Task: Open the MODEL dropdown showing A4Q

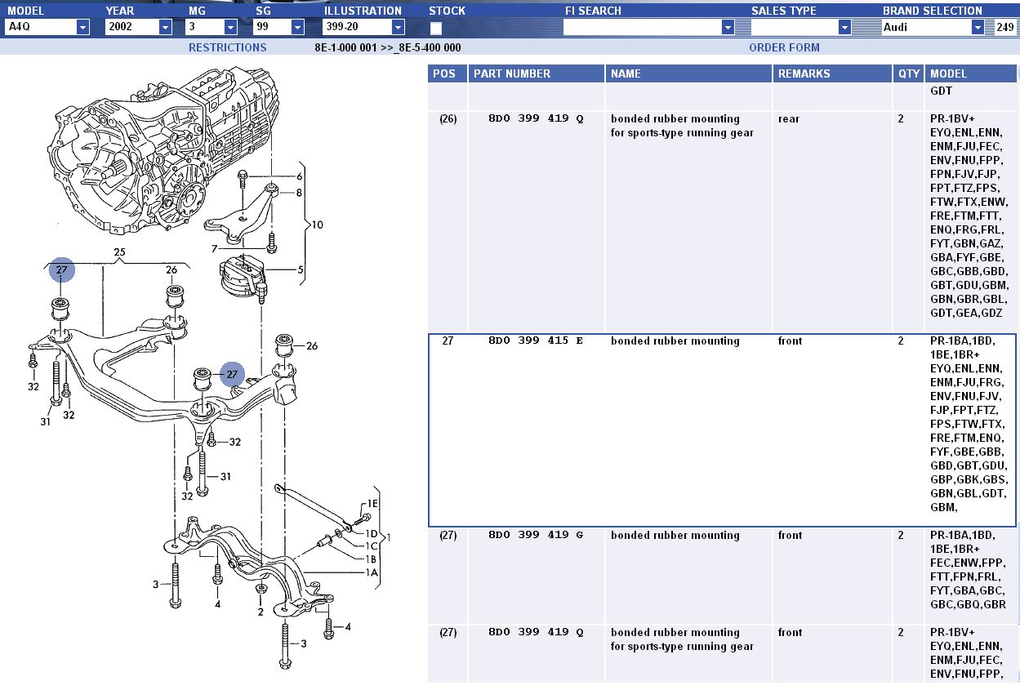Action: 82,27
